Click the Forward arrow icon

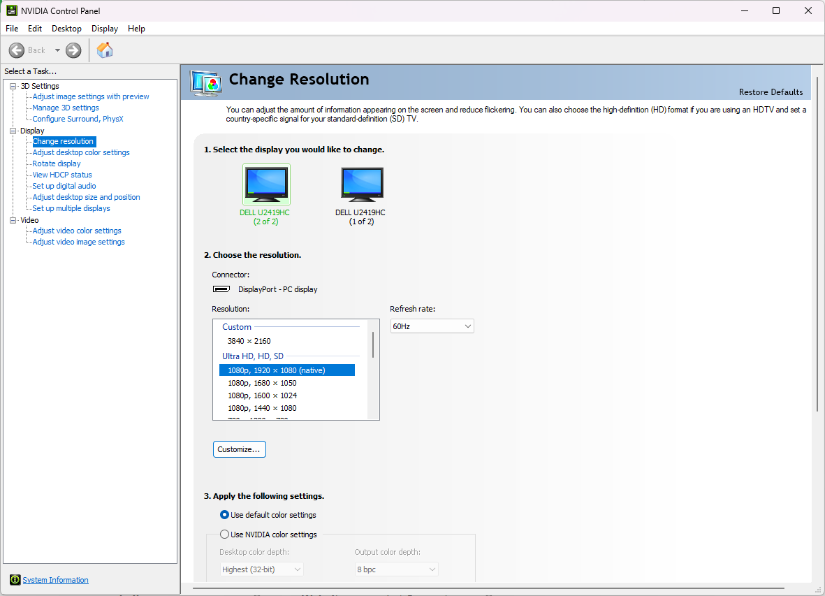click(73, 50)
